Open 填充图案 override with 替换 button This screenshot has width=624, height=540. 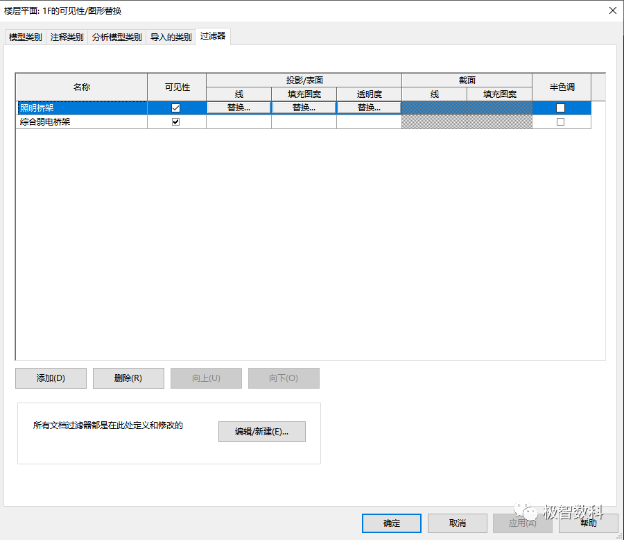click(303, 108)
